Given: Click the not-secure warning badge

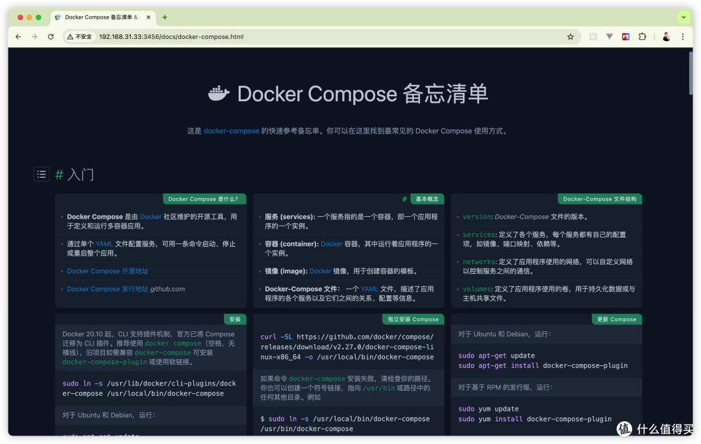Looking at the screenshot, I should click(x=80, y=36).
